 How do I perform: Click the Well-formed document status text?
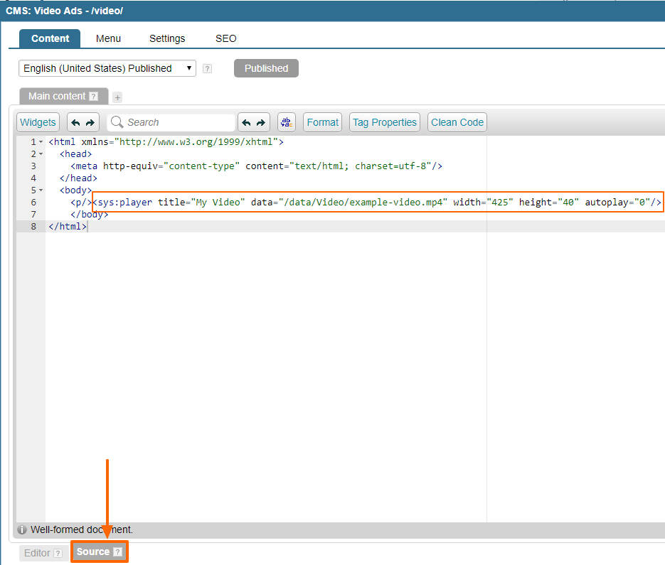pyautogui.click(x=81, y=529)
